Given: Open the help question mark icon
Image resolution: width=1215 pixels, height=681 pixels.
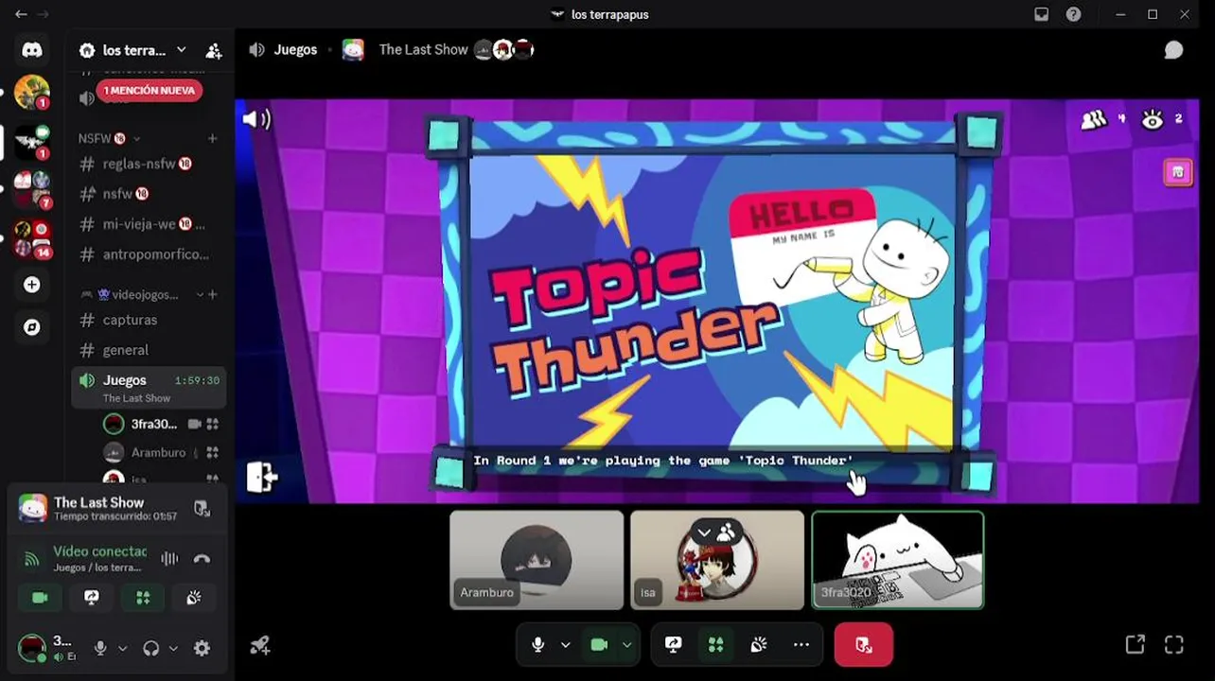Looking at the screenshot, I should [1073, 14].
